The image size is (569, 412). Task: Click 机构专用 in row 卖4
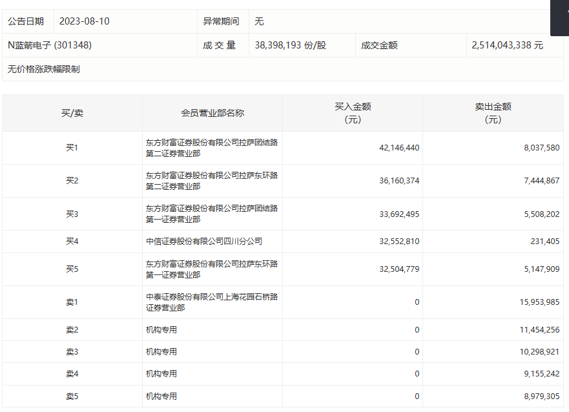coord(161,374)
